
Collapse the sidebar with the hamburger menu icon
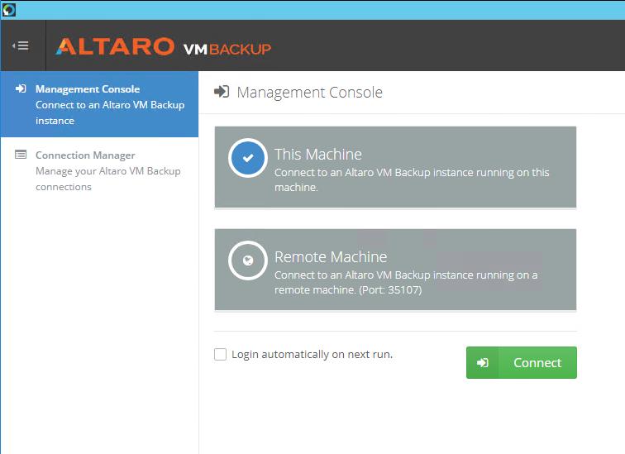(21, 45)
